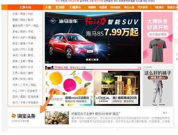The image size is (178, 135).
Task: Open 飞猪旅行 navigation item
Action: (159, 7)
